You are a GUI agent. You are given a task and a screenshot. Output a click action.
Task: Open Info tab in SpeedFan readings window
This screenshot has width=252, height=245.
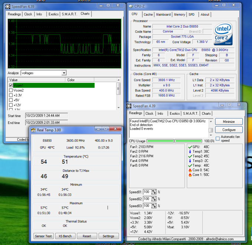(160, 114)
